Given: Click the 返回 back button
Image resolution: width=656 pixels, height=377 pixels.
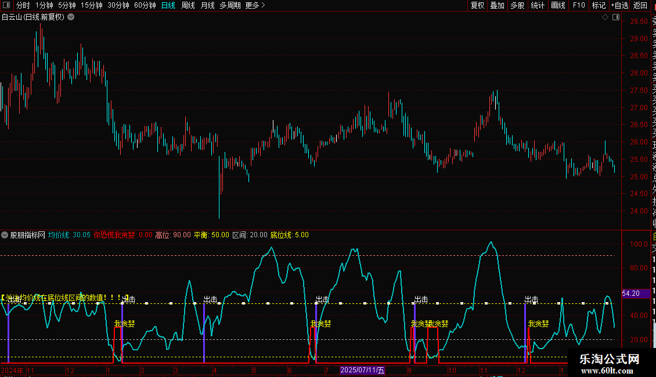Looking at the screenshot, I should coord(640,5).
